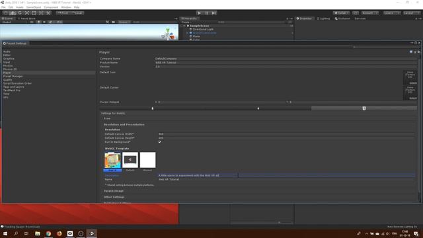The height and width of the screenshot is (238, 423).
Task: Click the template Description text field
Action: click(x=286, y=175)
